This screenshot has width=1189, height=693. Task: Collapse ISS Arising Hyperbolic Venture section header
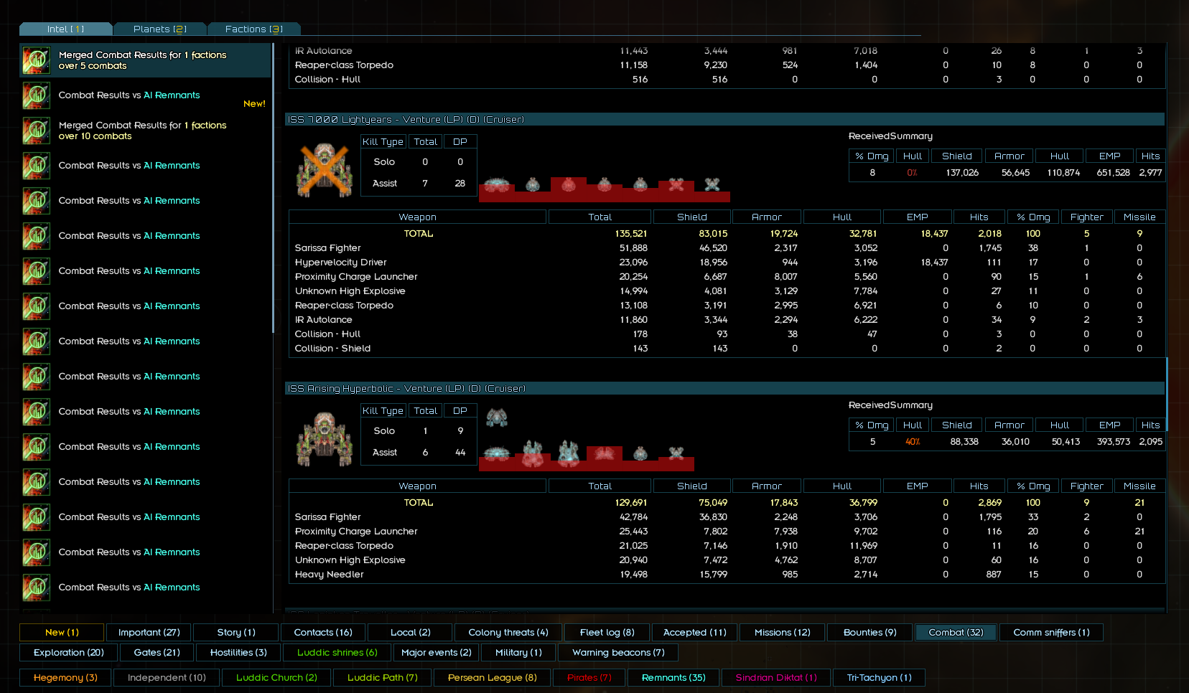coord(724,388)
